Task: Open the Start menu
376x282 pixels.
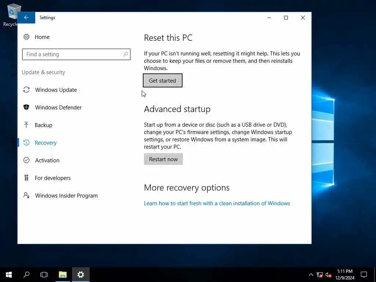Action: [9, 275]
